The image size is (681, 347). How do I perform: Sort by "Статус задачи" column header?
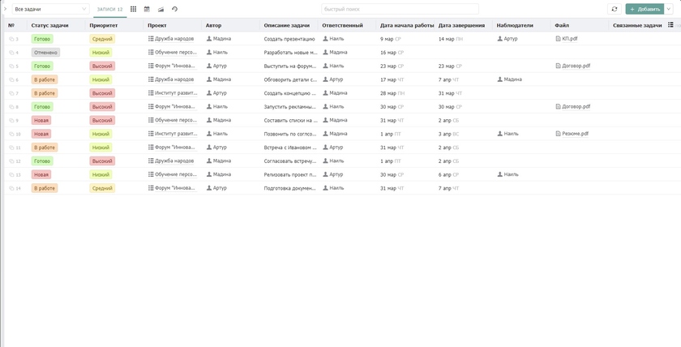[x=49, y=25]
